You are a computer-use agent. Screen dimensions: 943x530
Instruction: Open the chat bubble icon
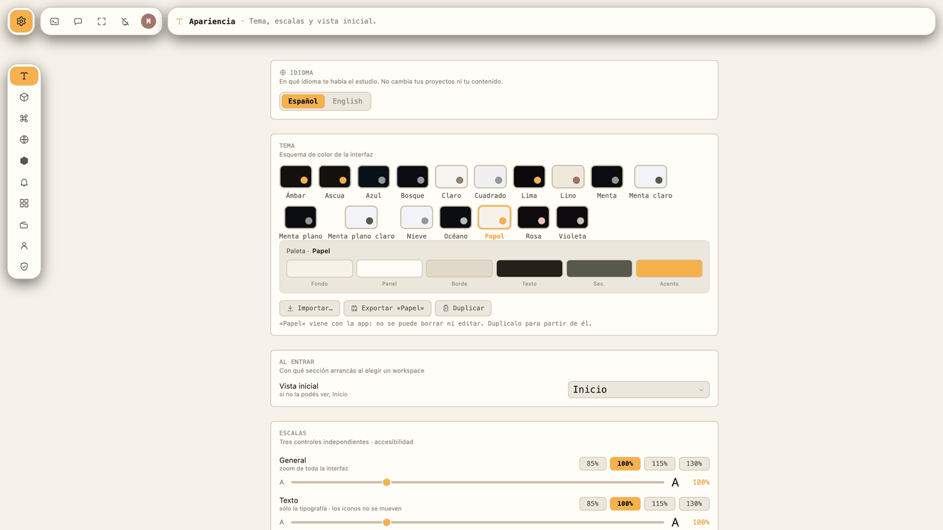click(78, 22)
